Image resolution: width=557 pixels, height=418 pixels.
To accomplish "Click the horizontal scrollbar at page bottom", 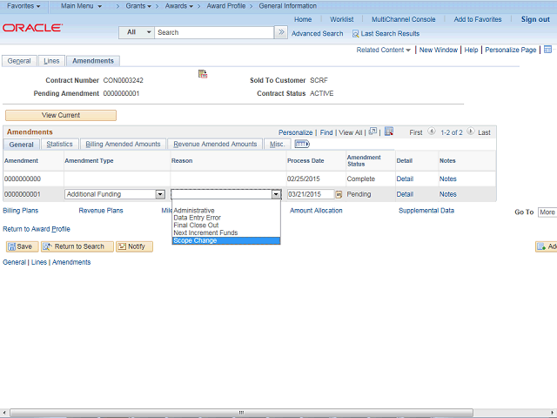I will (x=242, y=412).
